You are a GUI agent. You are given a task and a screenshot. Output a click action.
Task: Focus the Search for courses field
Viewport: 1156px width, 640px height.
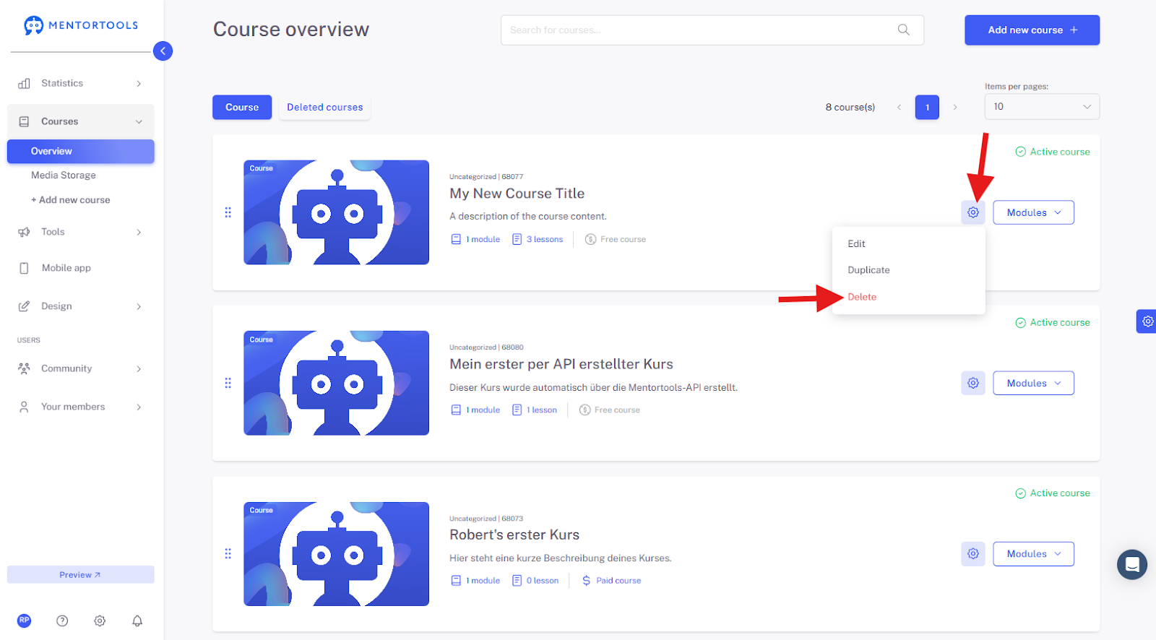click(x=712, y=30)
